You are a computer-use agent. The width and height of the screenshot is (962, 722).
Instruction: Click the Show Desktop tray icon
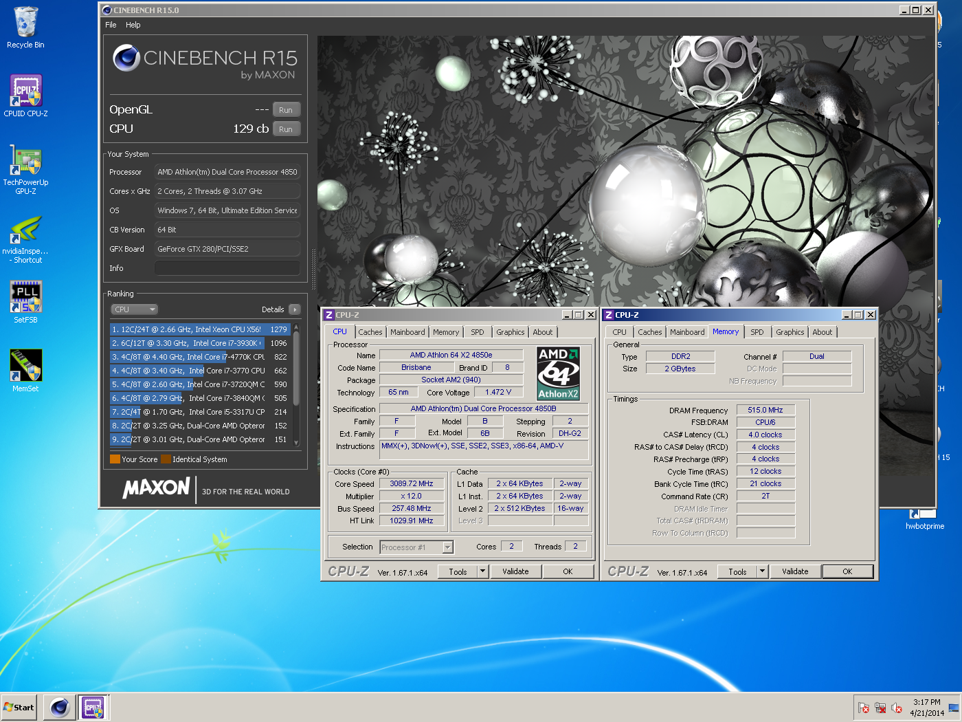(954, 708)
